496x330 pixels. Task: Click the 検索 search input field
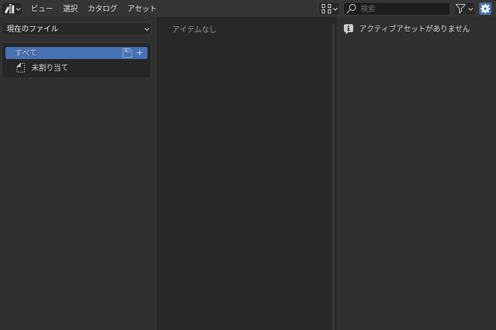[402, 9]
